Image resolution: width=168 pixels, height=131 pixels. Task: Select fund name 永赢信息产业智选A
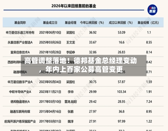point(20,42)
